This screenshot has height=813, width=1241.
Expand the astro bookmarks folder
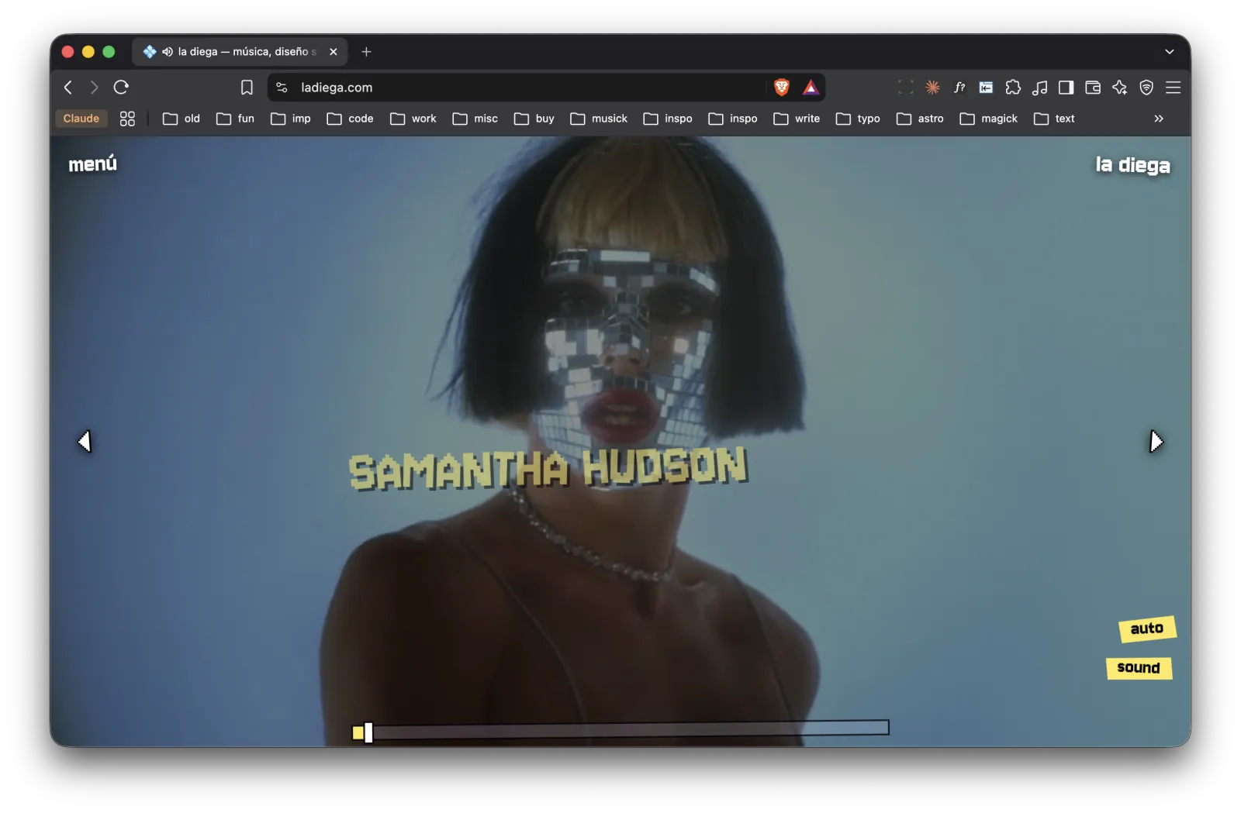click(920, 119)
